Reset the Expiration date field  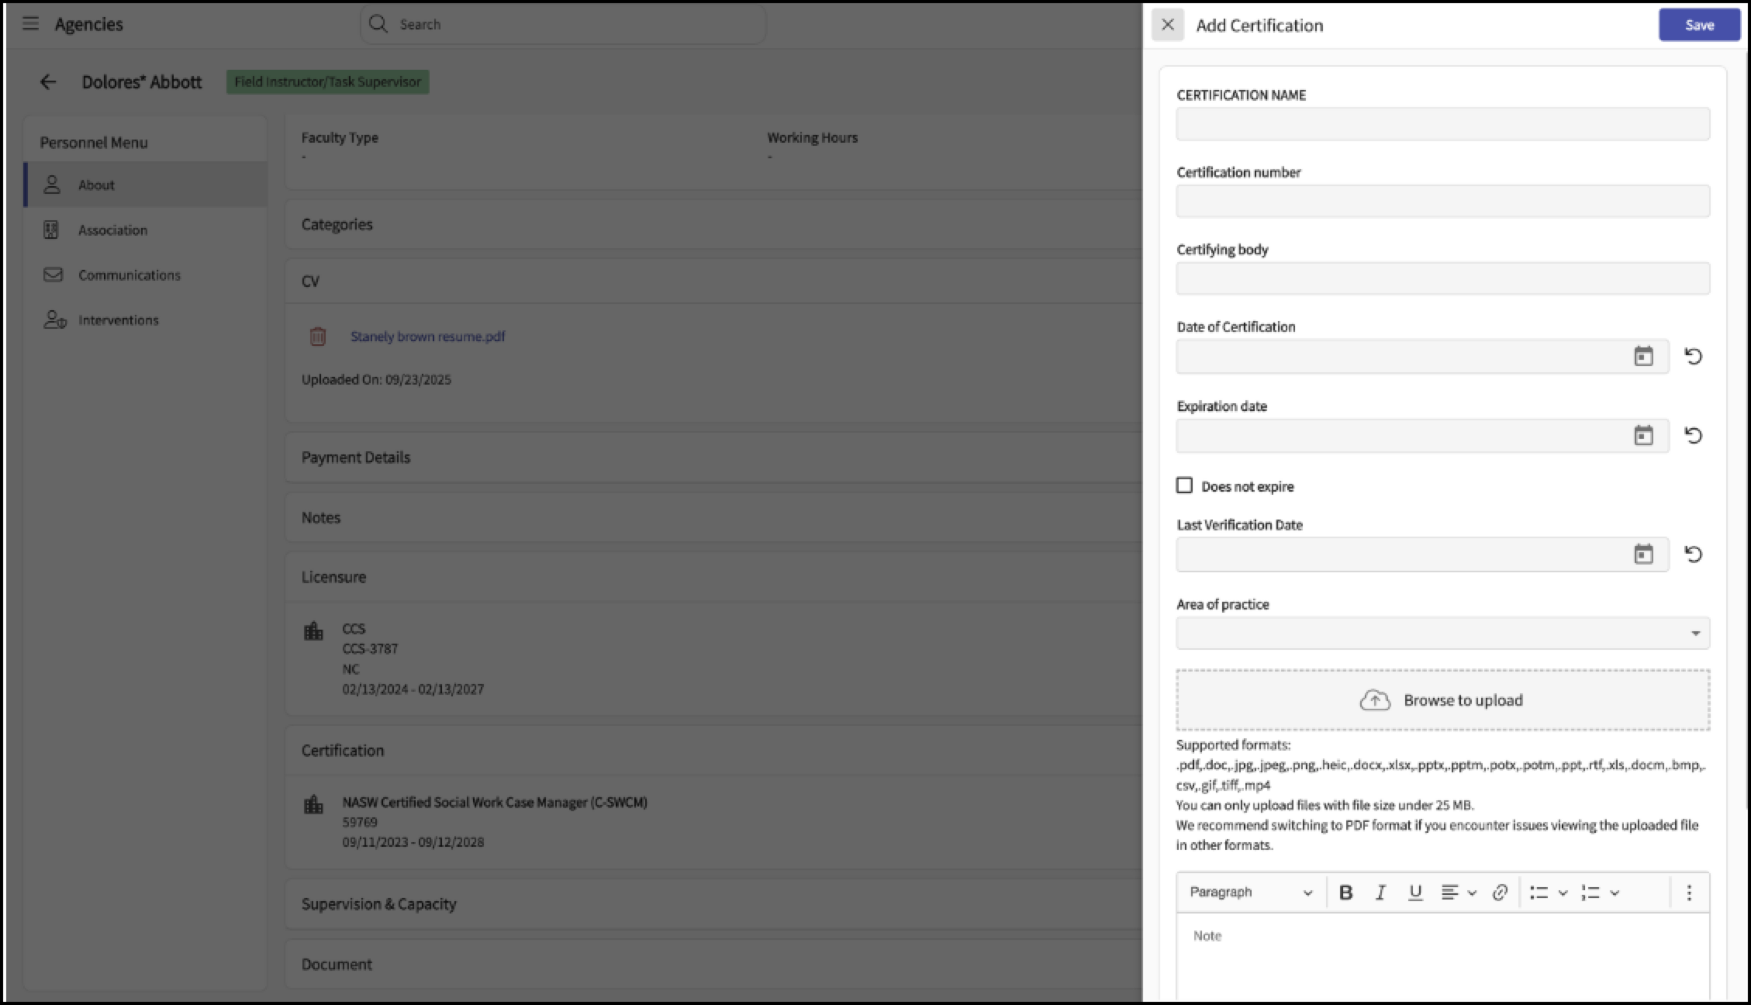click(x=1693, y=435)
